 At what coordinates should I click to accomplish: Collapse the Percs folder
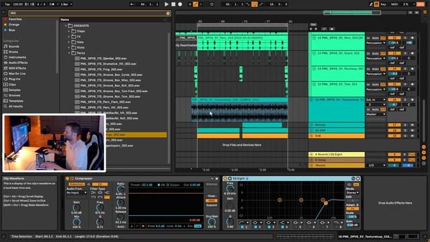coord(69,53)
